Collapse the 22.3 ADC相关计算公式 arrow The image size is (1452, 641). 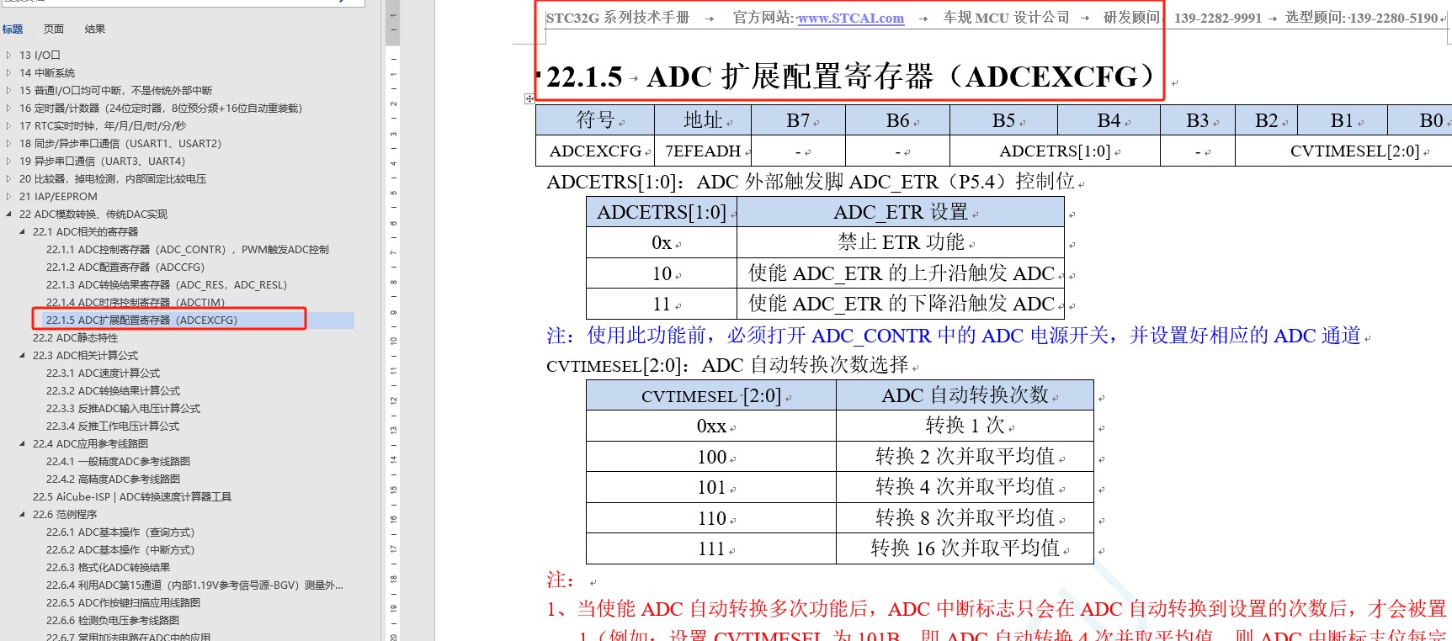click(x=22, y=356)
